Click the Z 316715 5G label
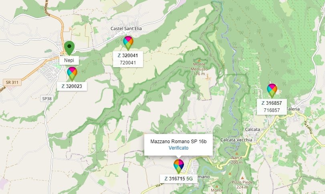Screen dimensions: 325x194 coord(178,178)
